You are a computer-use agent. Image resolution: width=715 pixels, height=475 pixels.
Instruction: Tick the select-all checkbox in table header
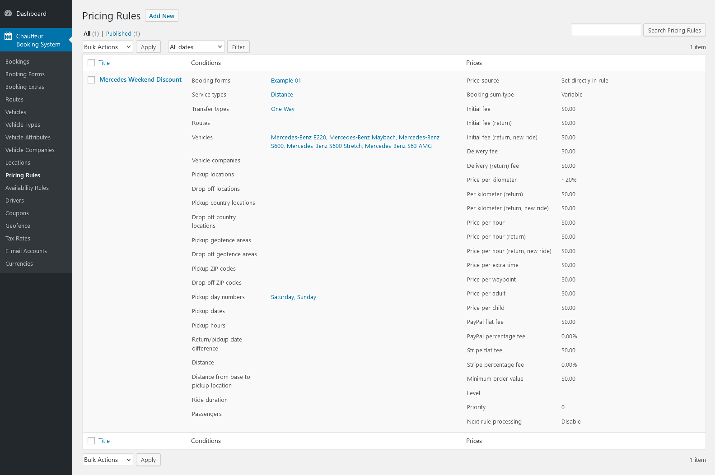pyautogui.click(x=91, y=63)
